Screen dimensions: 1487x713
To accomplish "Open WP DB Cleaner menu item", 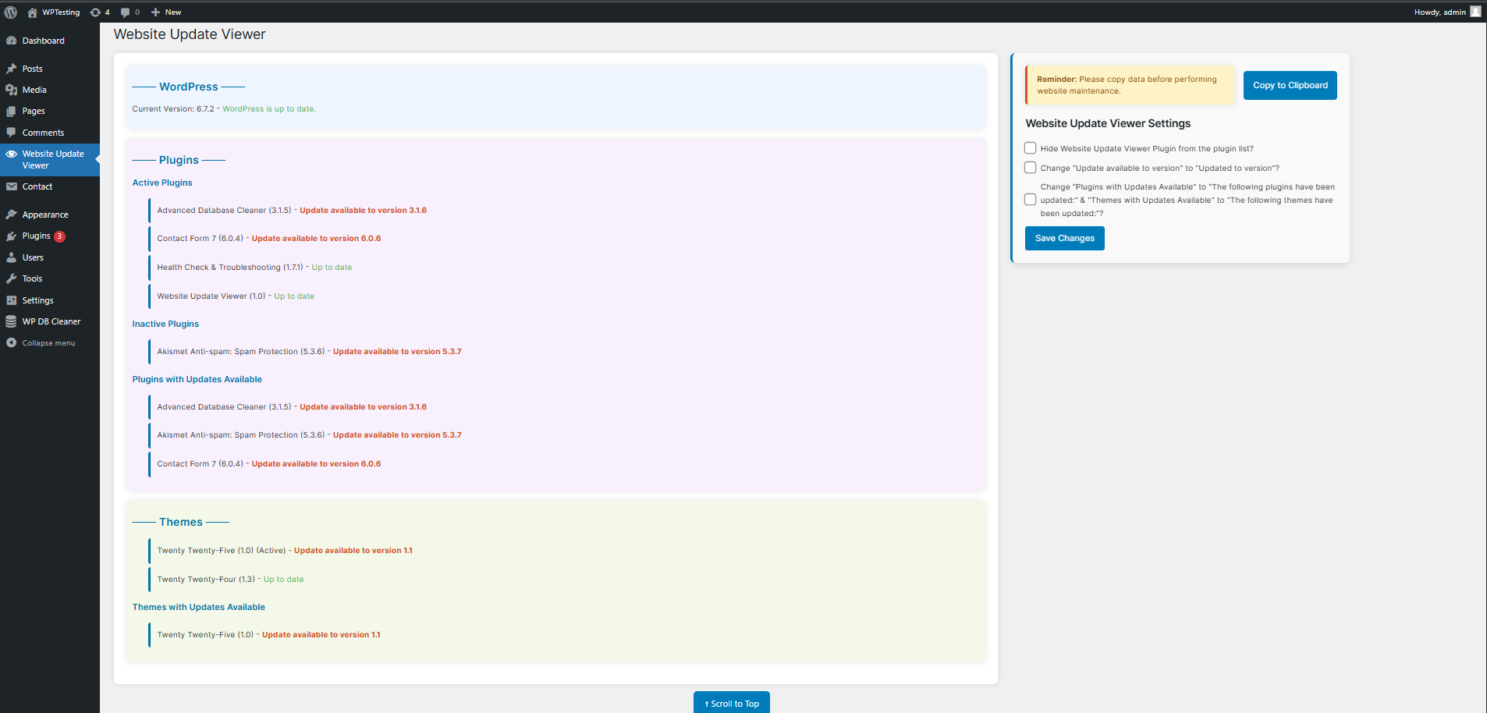I will [50, 321].
